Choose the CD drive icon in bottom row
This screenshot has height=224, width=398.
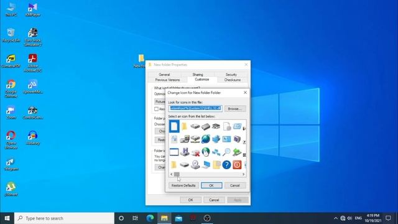coord(195,164)
